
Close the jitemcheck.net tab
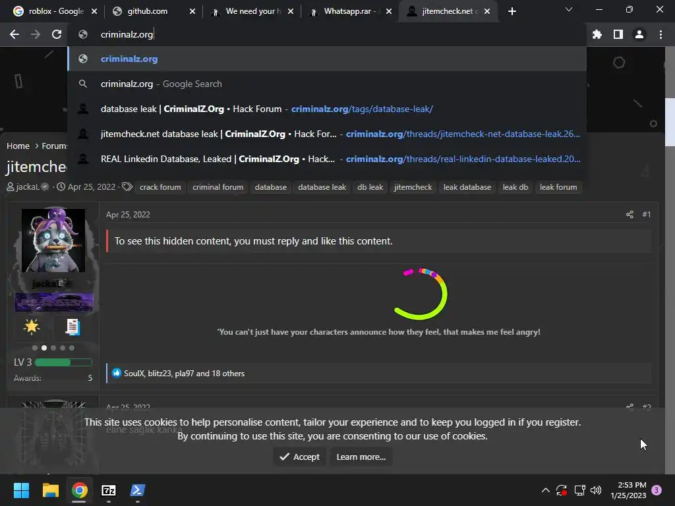click(487, 11)
